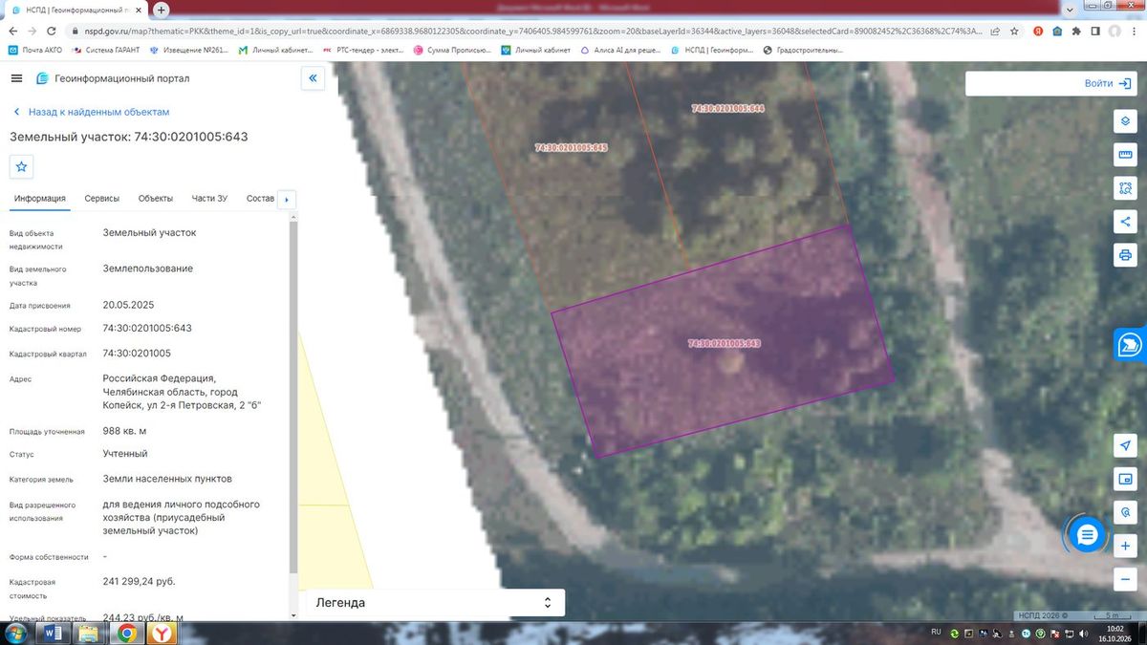This screenshot has width=1147, height=645.
Task: Open a new Chrome tab
Action: tap(161, 9)
